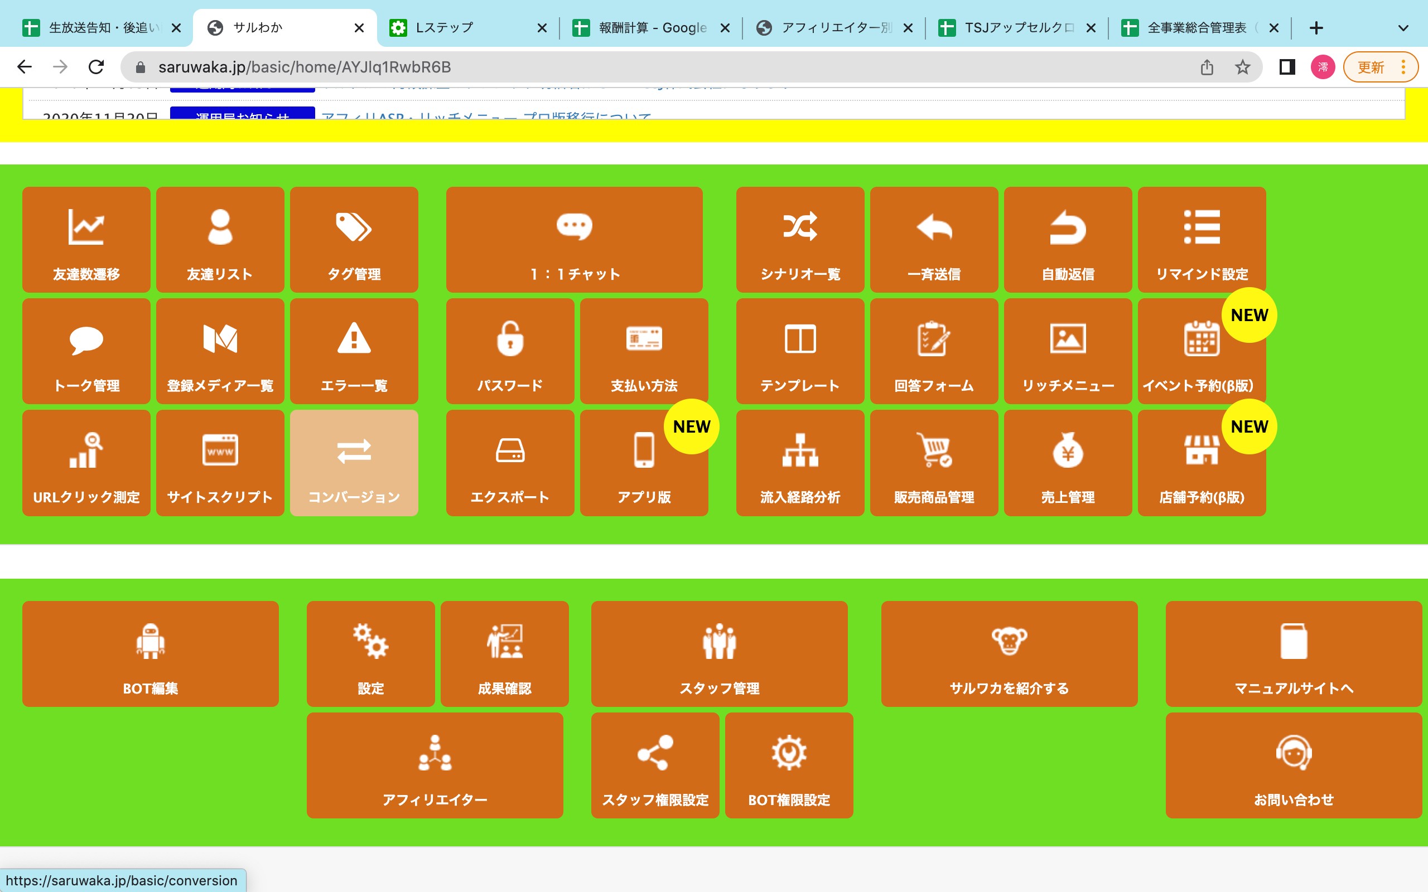Open the テンプレート template tile

pos(800,351)
